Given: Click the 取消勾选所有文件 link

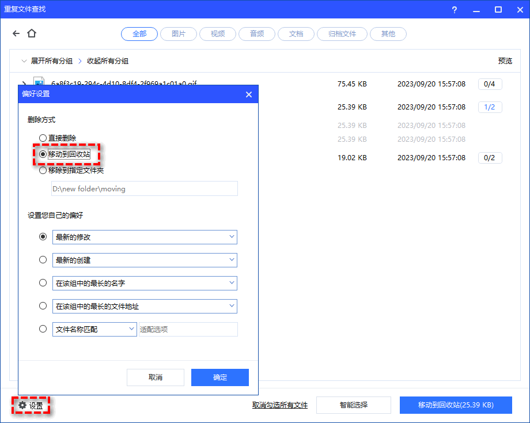Looking at the screenshot, I should click(280, 405).
